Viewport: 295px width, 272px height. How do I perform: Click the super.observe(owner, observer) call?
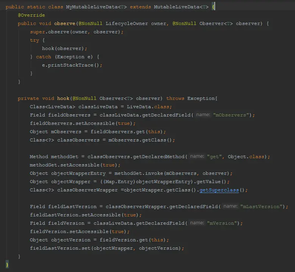[77, 32]
